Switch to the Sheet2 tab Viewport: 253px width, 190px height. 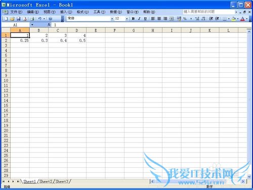point(46,181)
